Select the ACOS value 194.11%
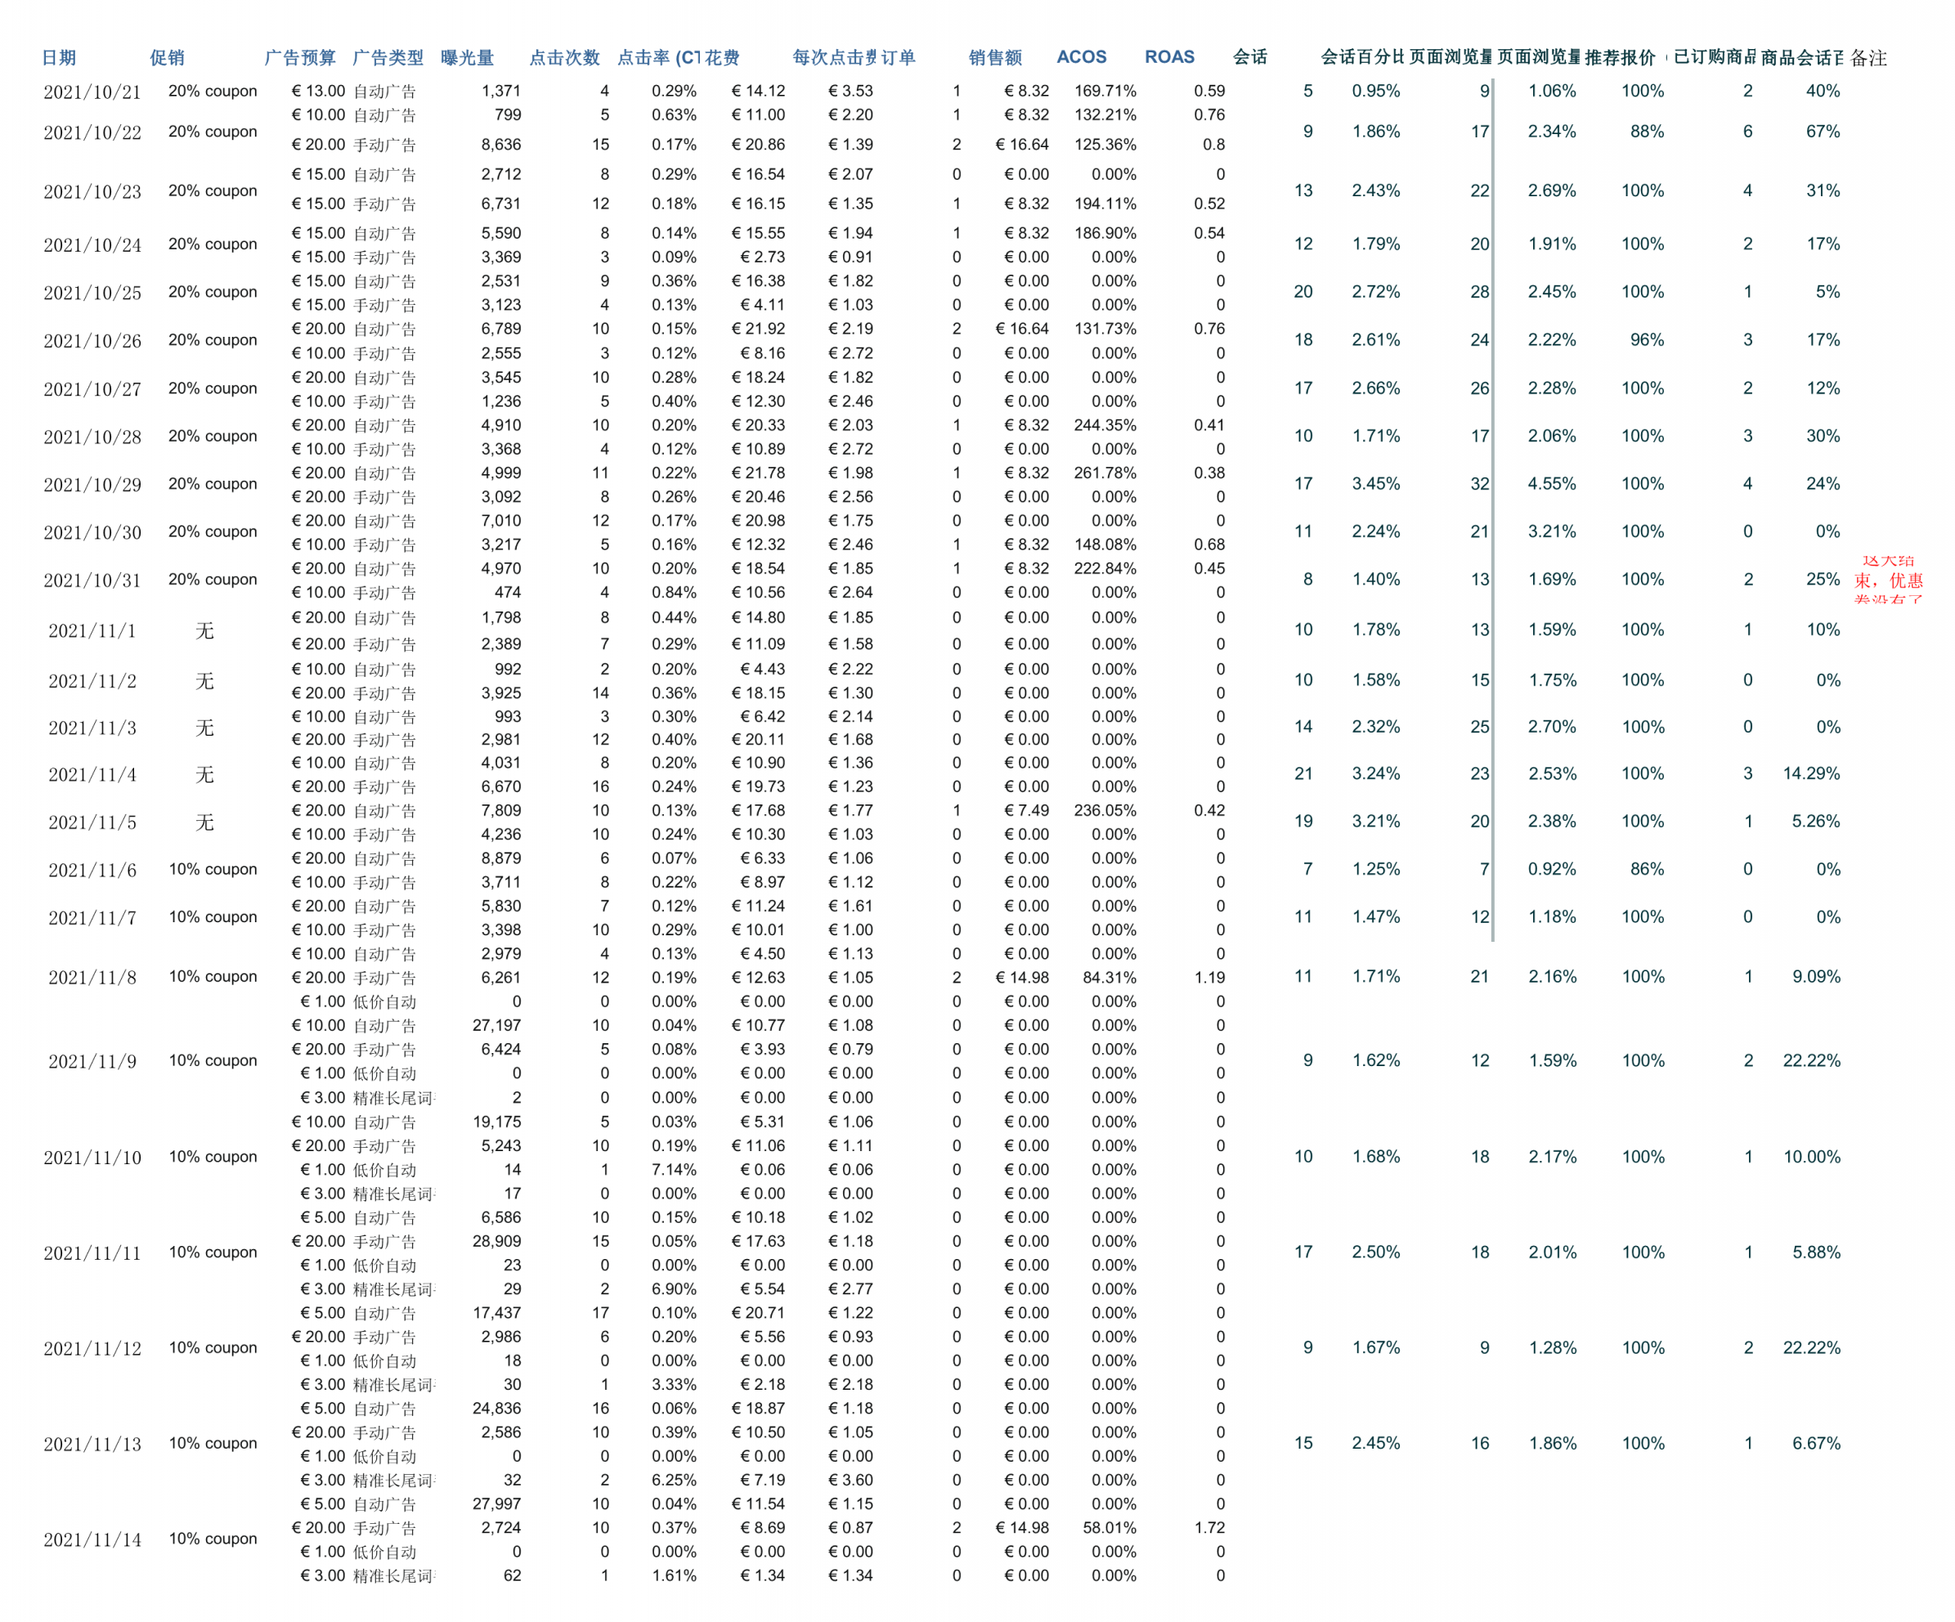 [x=1105, y=204]
